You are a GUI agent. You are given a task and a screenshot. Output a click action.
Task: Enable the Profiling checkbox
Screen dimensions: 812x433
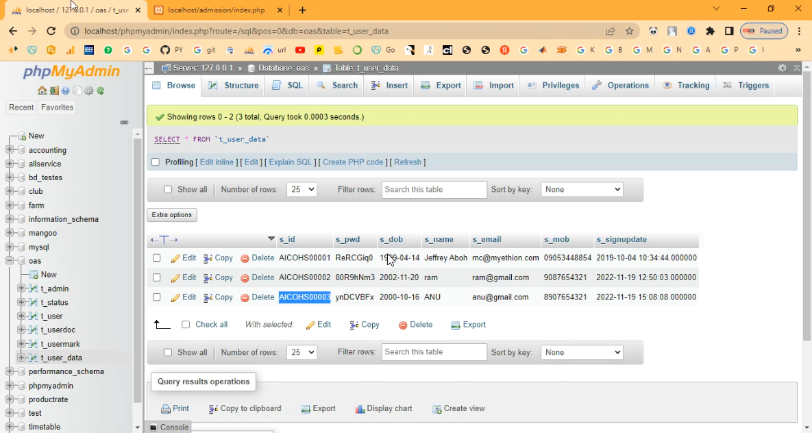[156, 162]
